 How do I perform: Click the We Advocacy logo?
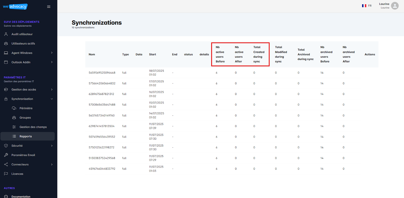[x=15, y=7]
